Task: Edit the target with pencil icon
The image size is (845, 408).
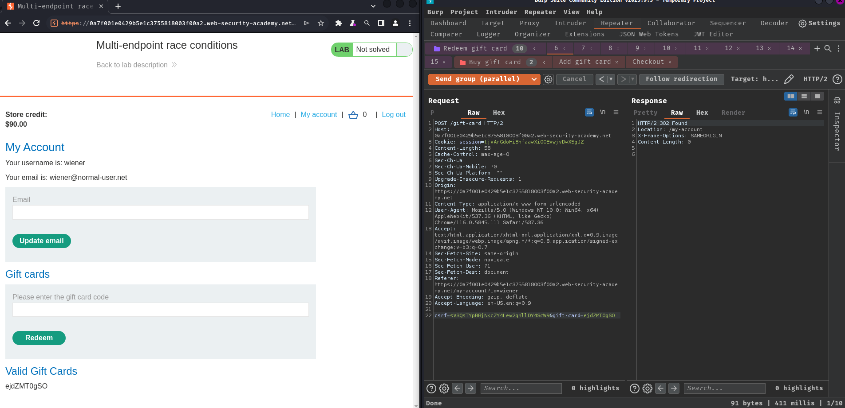Action: (789, 79)
